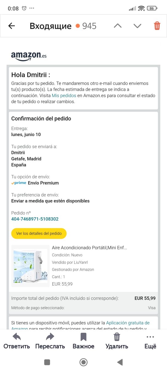Tap the Входящие inbox title
The width and height of the screenshot is (167, 372).
pos(50,26)
